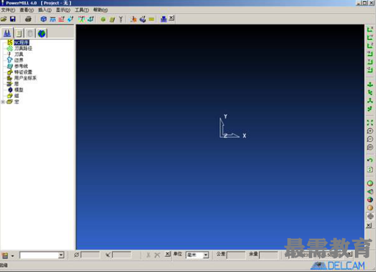Image resolution: width=376 pixels, height=272 pixels.
Task: Close the tool toolbar X left of 单位
Action: [167, 254]
